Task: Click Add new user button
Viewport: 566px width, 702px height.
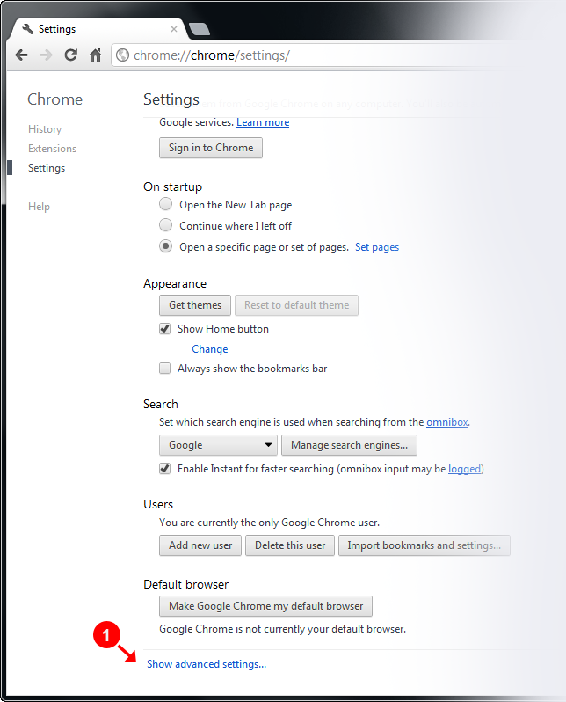Action: click(x=200, y=545)
